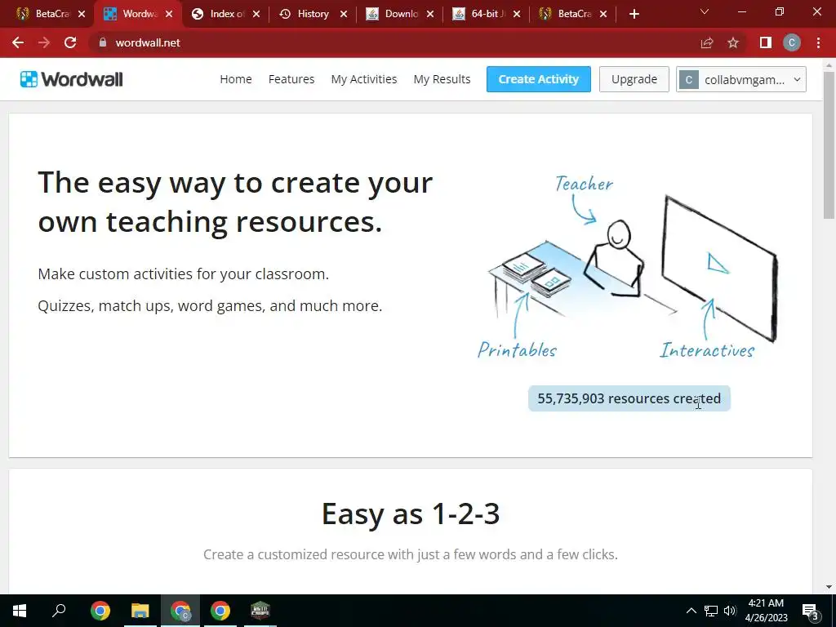Click the Wordwall logo
Image resolution: width=836 pixels, height=627 pixels.
(x=72, y=79)
